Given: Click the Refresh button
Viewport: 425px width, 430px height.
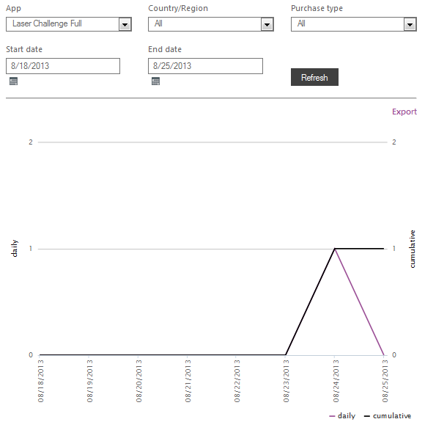Looking at the screenshot, I should [314, 77].
